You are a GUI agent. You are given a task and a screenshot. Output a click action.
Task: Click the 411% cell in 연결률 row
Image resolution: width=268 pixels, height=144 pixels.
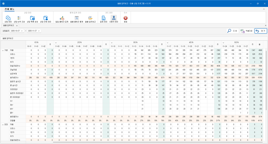(x=260, y=120)
